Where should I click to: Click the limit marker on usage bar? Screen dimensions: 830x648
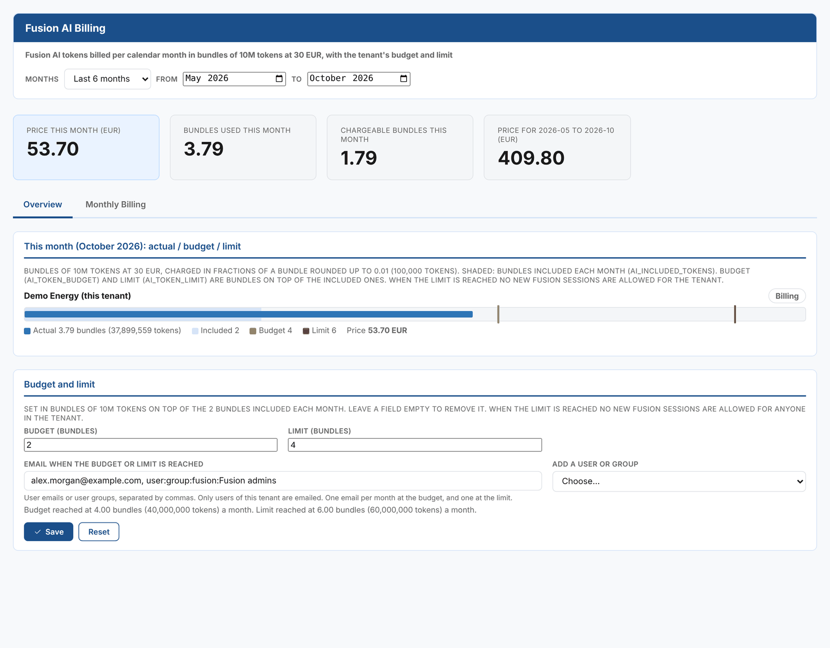coord(735,314)
